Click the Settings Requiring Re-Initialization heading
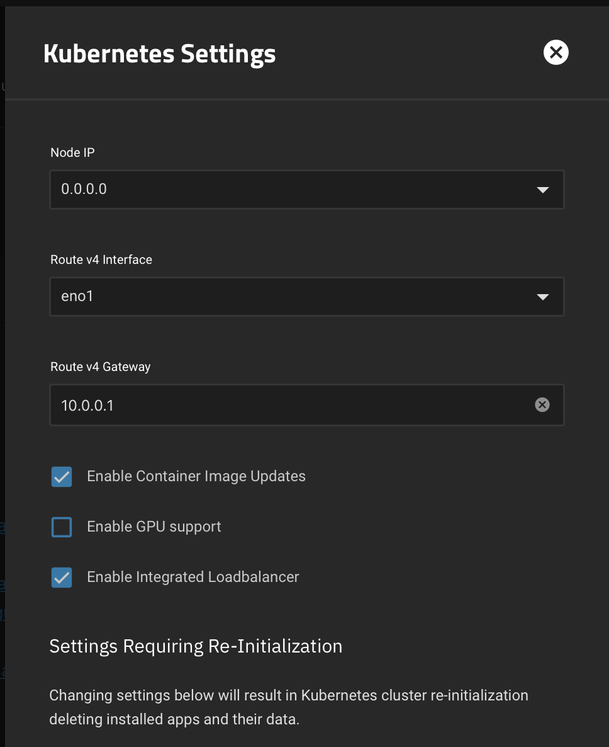The width and height of the screenshot is (609, 747). [196, 646]
